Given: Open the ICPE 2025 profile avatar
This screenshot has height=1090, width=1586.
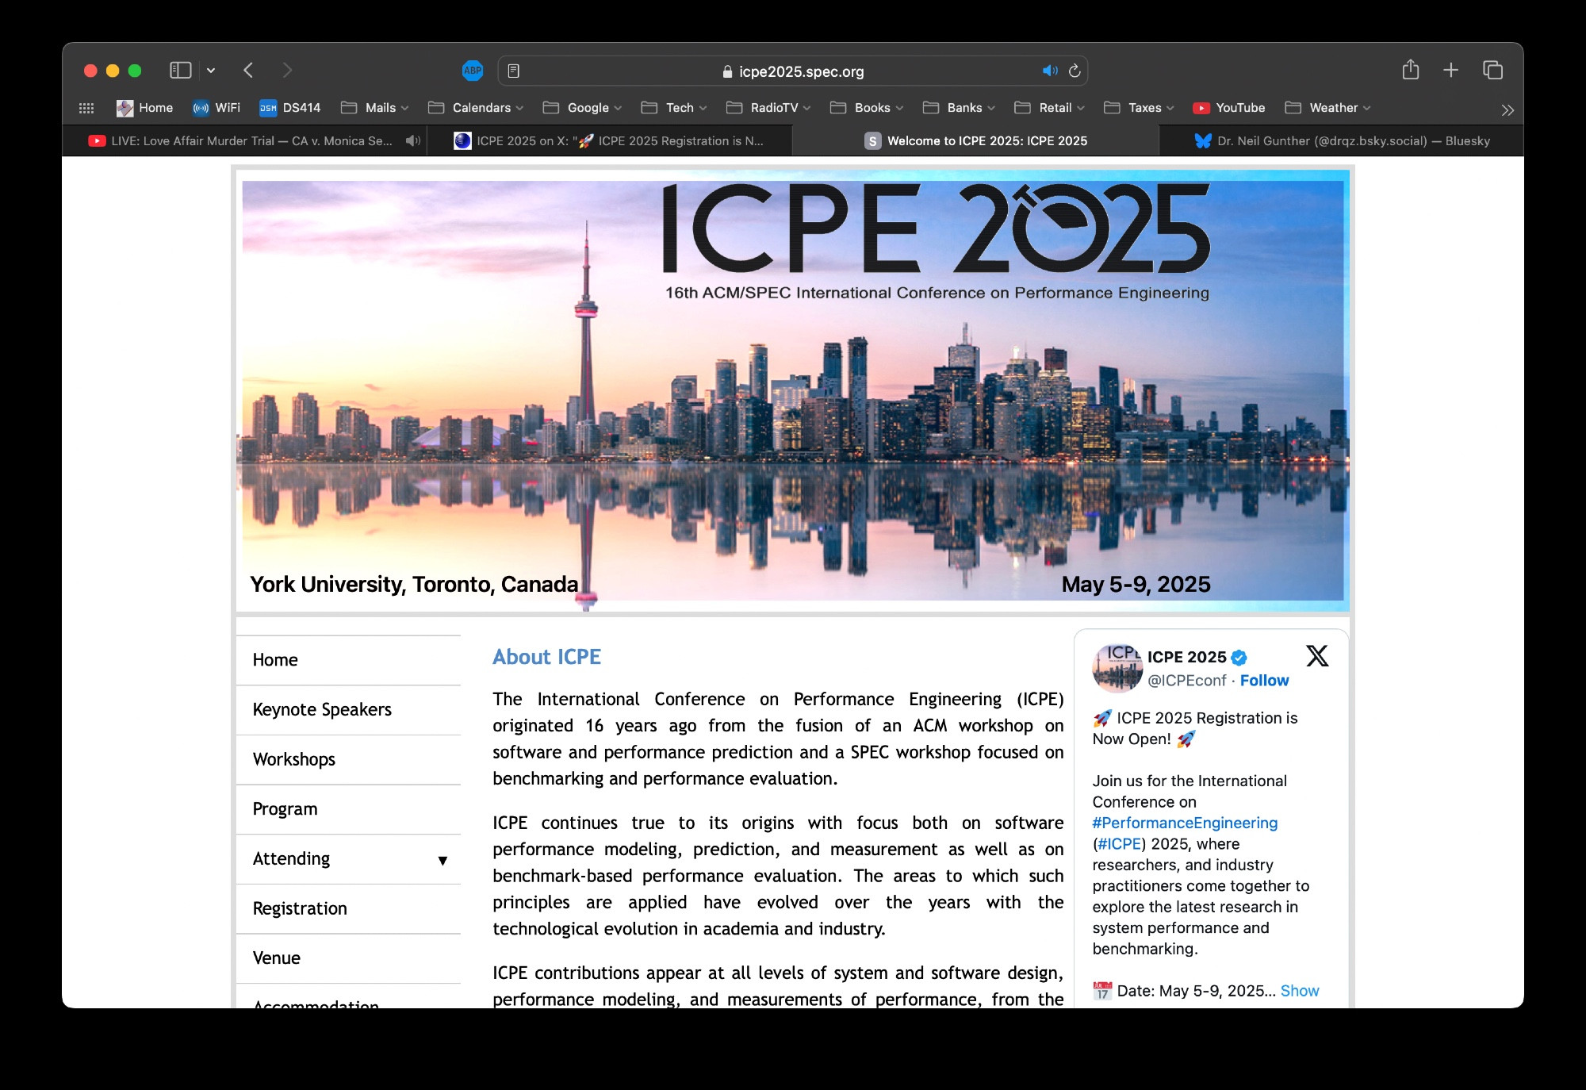Looking at the screenshot, I should [1117, 668].
